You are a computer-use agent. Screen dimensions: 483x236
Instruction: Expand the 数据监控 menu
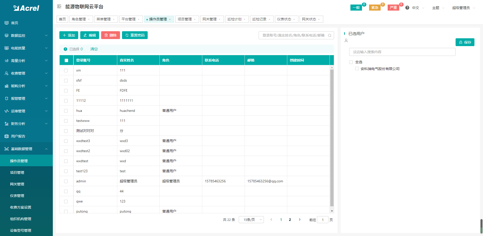[x=26, y=36]
